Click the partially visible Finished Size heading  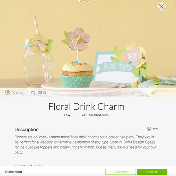[x=28, y=165]
